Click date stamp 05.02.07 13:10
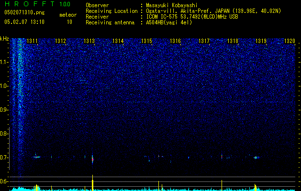Screen dimensions: 301x191 pyautogui.click(x=24, y=21)
